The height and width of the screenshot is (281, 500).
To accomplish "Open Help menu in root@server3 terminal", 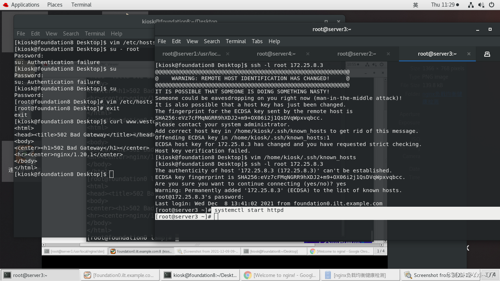I will 274,41.
